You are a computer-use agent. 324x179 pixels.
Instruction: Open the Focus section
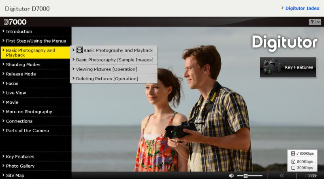click(x=12, y=83)
